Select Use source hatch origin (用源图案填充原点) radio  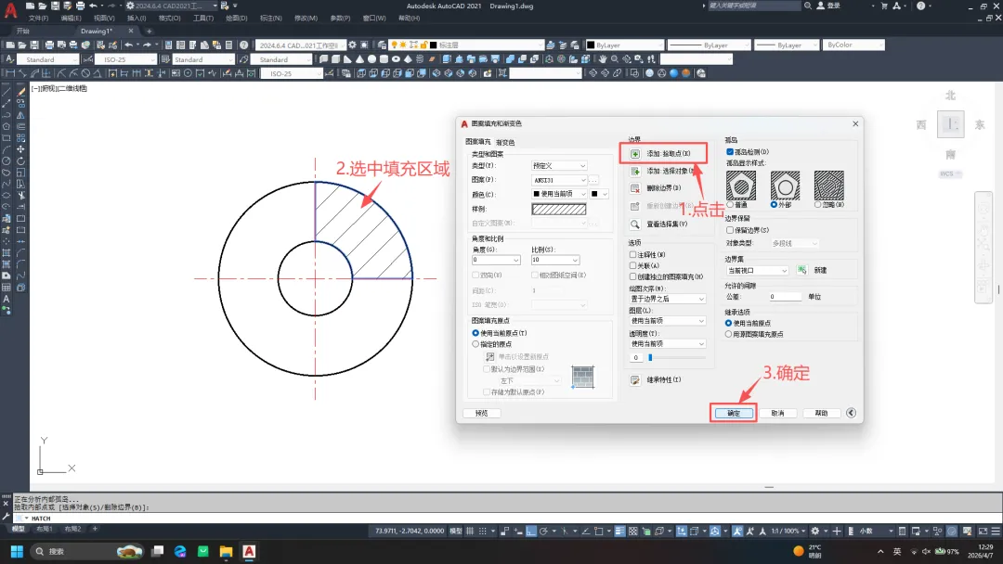(728, 334)
